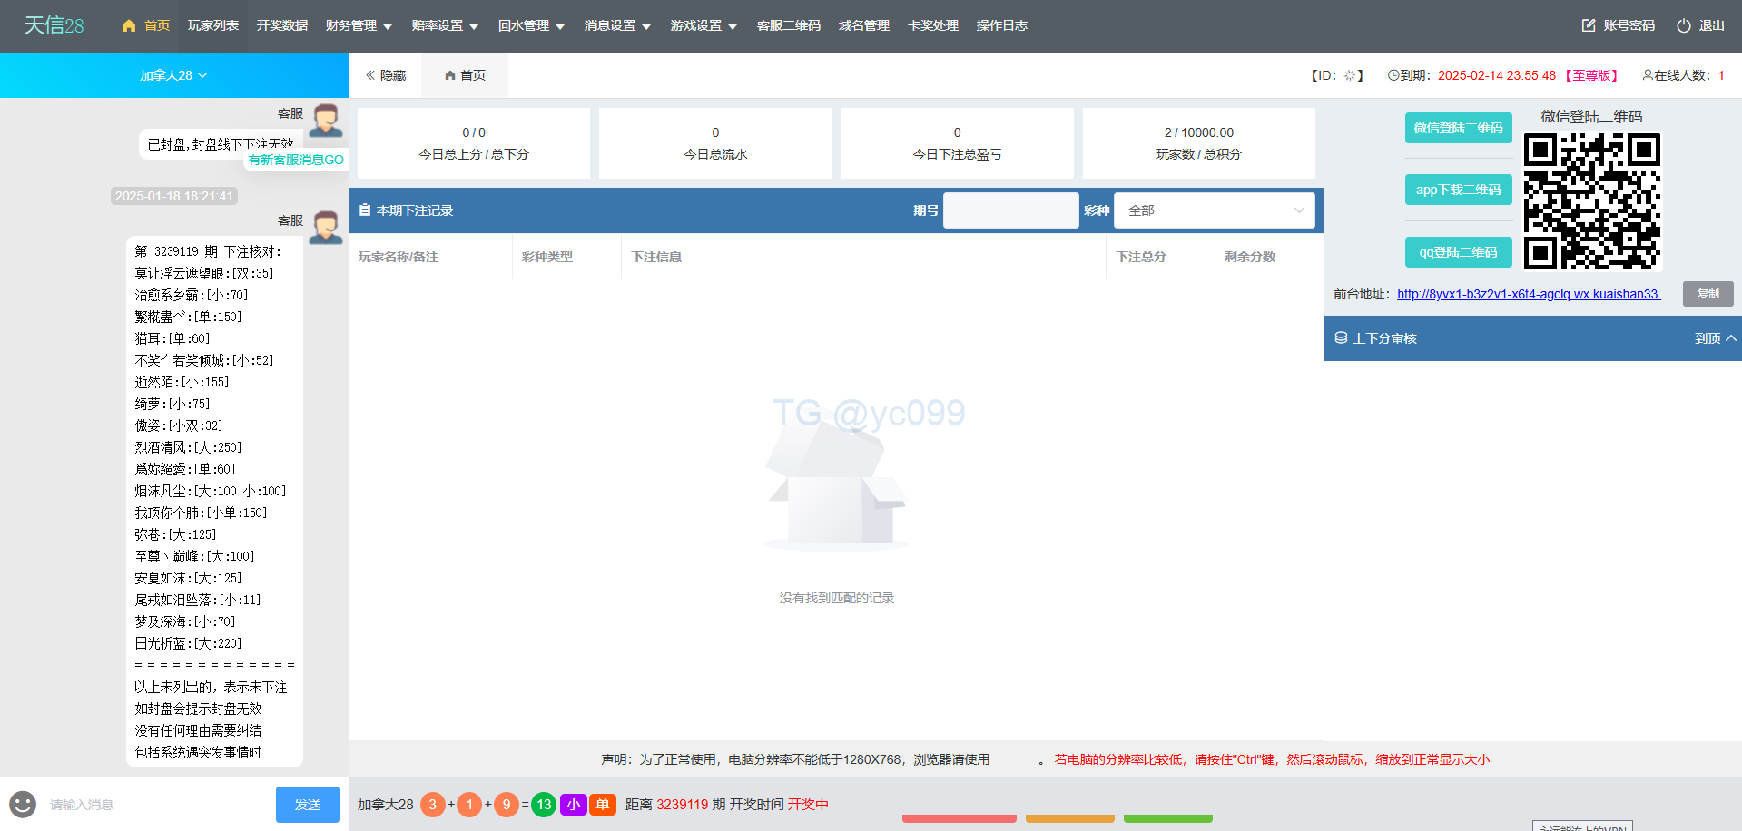Screen dimensions: 1742x831
Task: Click the score review database icon
Action: click(x=1341, y=338)
